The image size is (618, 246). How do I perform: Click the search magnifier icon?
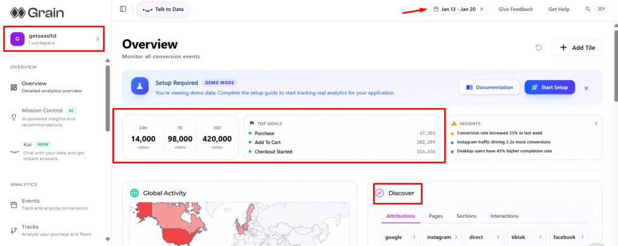coord(588,9)
